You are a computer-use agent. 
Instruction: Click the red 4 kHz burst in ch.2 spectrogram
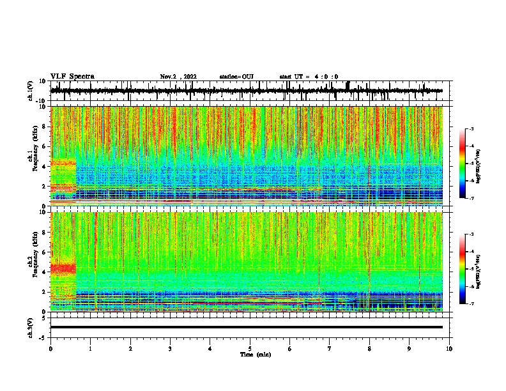click(x=63, y=268)
